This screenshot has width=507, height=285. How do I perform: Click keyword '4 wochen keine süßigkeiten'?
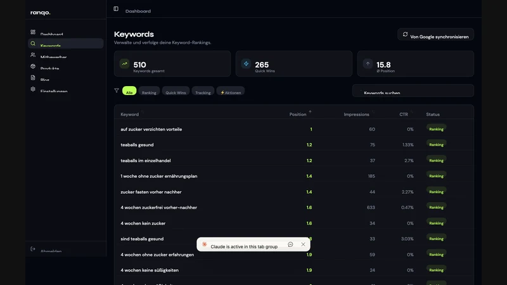(150, 270)
